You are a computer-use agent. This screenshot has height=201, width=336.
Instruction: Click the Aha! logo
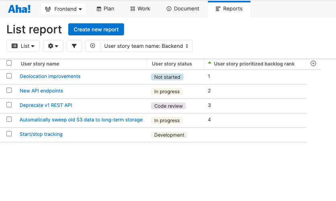[19, 9]
